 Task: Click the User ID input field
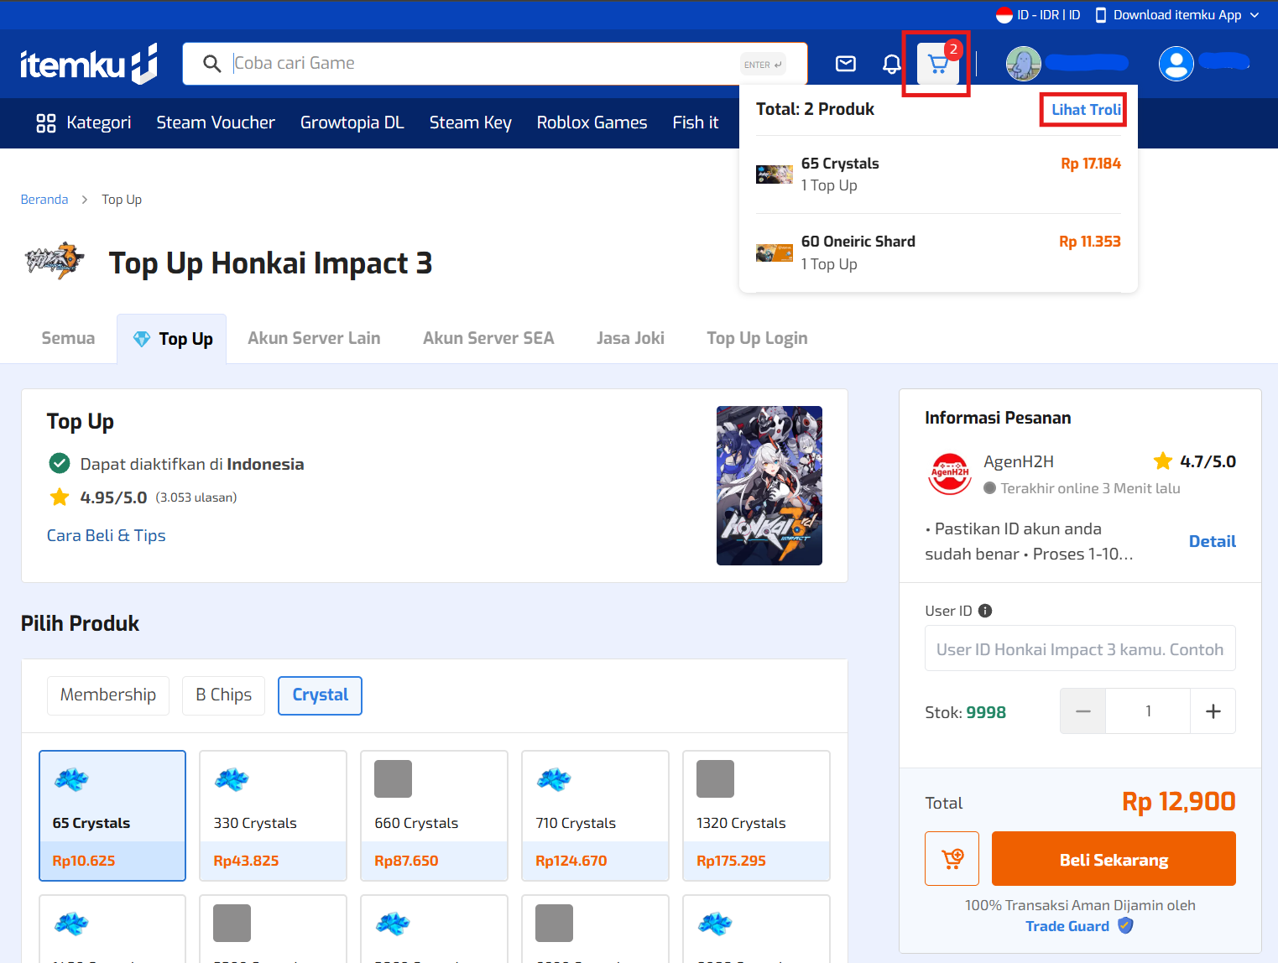coord(1079,649)
